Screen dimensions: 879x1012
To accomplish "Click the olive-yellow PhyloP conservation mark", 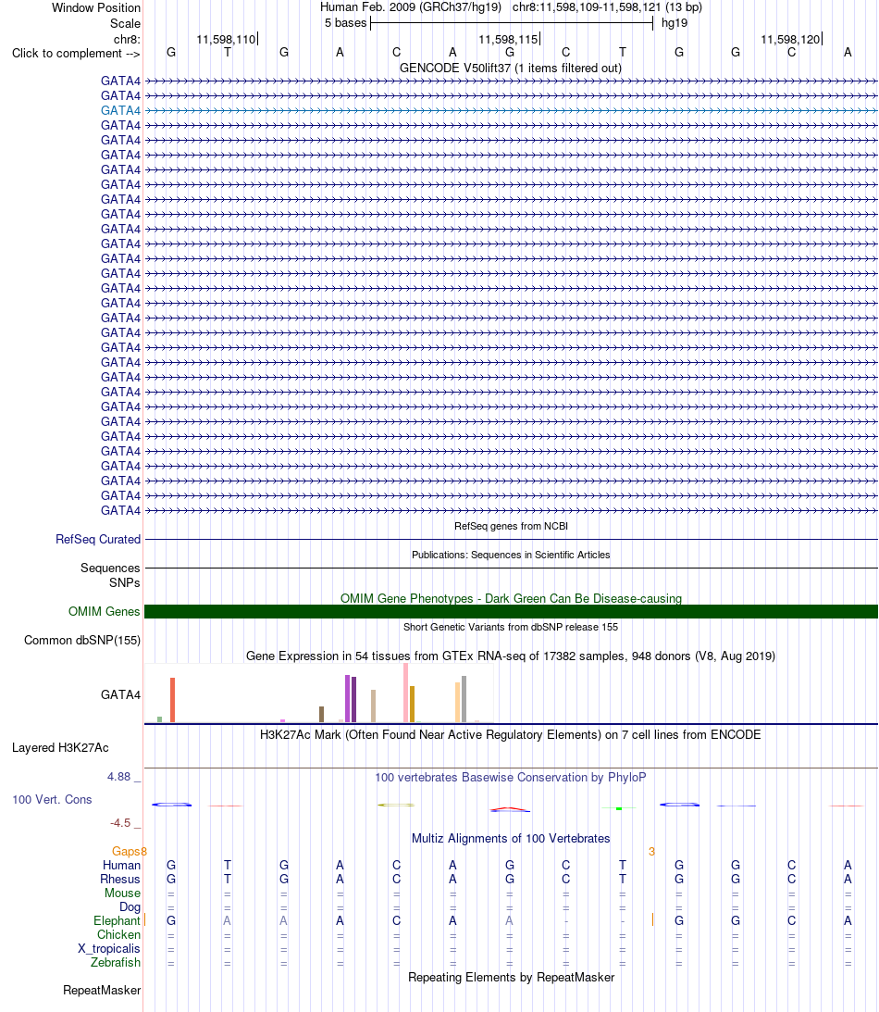I will coord(396,805).
